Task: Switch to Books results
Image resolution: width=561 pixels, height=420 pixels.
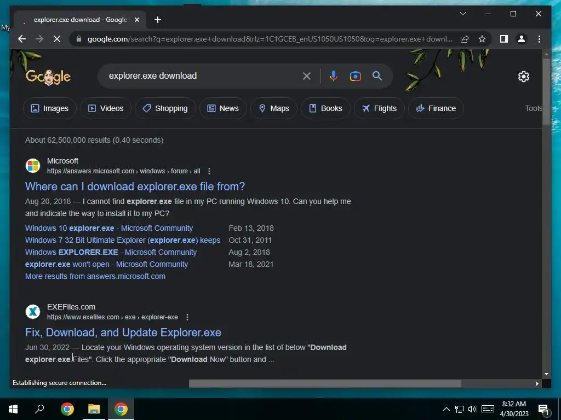Action: coord(325,108)
